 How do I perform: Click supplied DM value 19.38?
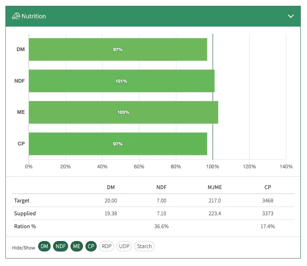tap(111, 214)
